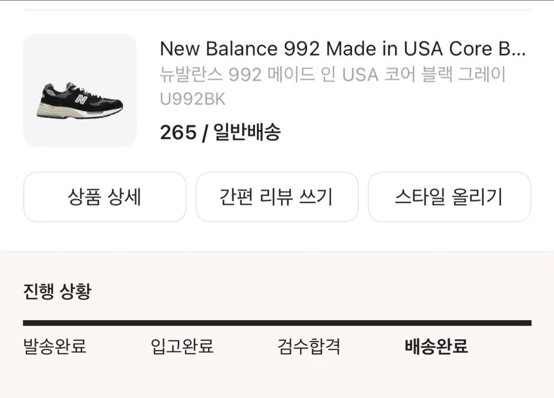
Task: Open 상품 상세 product details
Action: pyautogui.click(x=104, y=197)
